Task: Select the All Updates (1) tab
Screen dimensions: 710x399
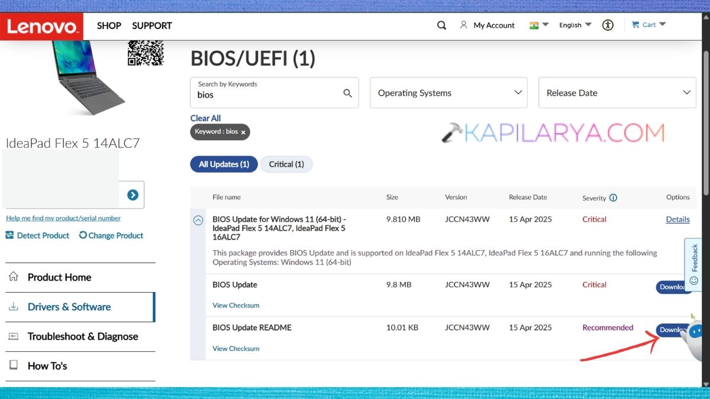Action: click(x=224, y=164)
